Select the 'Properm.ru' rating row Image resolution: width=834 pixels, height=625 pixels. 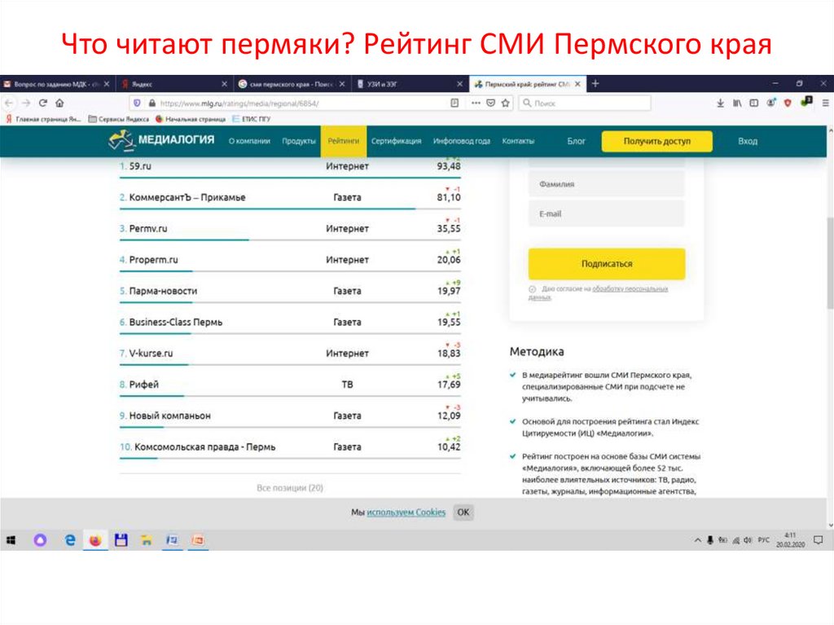(290, 260)
